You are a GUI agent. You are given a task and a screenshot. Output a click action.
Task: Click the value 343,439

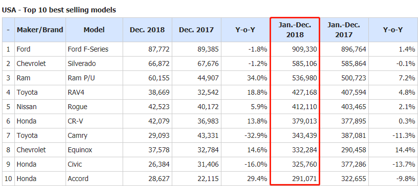(304, 135)
